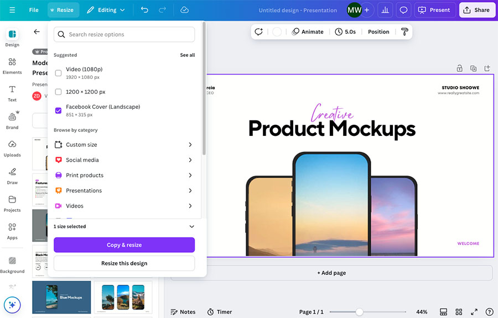Check cloud save status icon

(184, 10)
